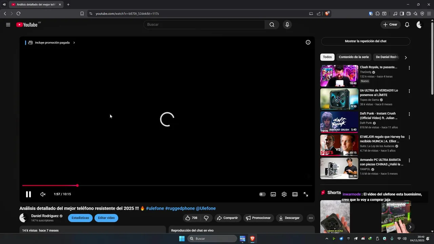Screen dimensions: 434x244
Task: Click Mostrar la repetición del chat
Action: [366, 41]
